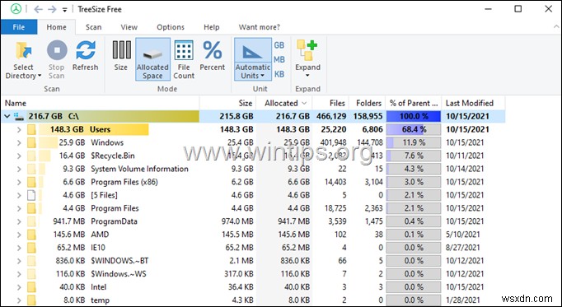Go forward with the right arrow
The width and height of the screenshot is (562, 307).
coord(52,9)
